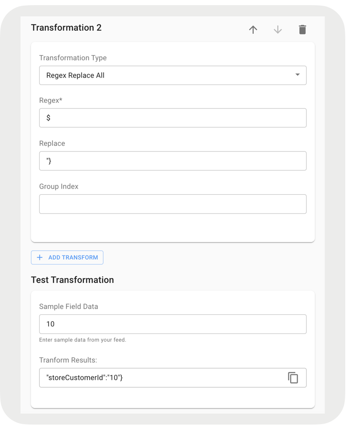Screen dimensions: 349x426
Task: Focus the Replace input field
Action: (173, 161)
